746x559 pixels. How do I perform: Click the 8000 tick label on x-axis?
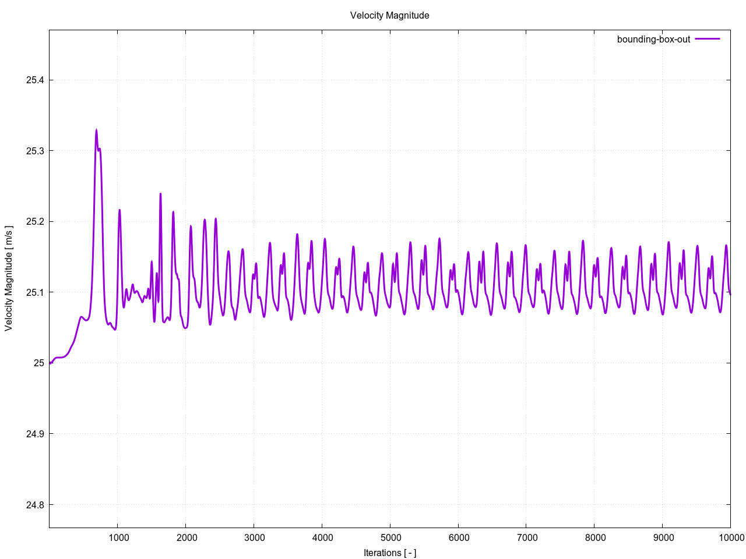point(595,537)
